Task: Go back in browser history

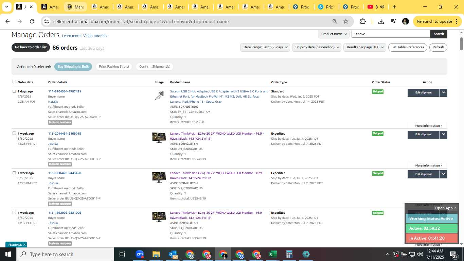Action: [x=7, y=21]
